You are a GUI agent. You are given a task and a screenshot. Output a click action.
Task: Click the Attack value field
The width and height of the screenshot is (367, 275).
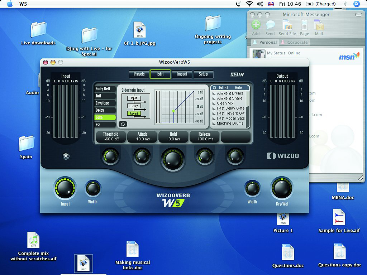142,136
